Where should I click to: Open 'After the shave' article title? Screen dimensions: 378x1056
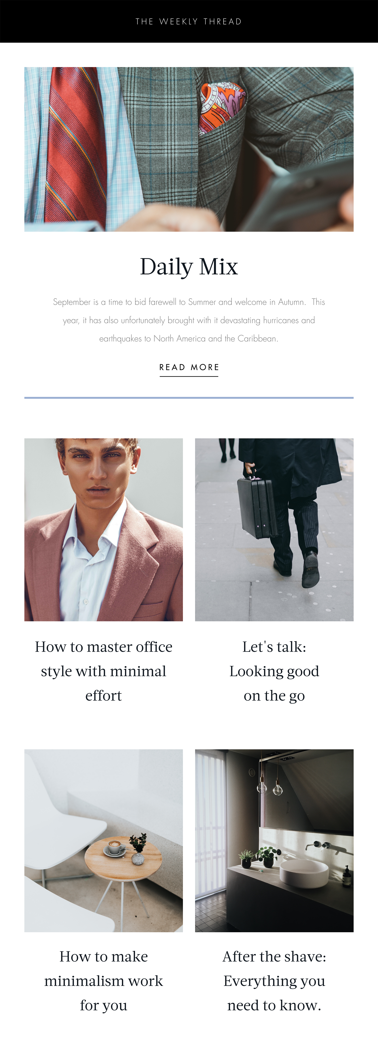[274, 981]
